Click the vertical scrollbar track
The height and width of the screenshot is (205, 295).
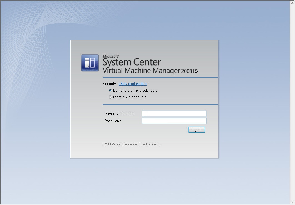tap(292, 103)
